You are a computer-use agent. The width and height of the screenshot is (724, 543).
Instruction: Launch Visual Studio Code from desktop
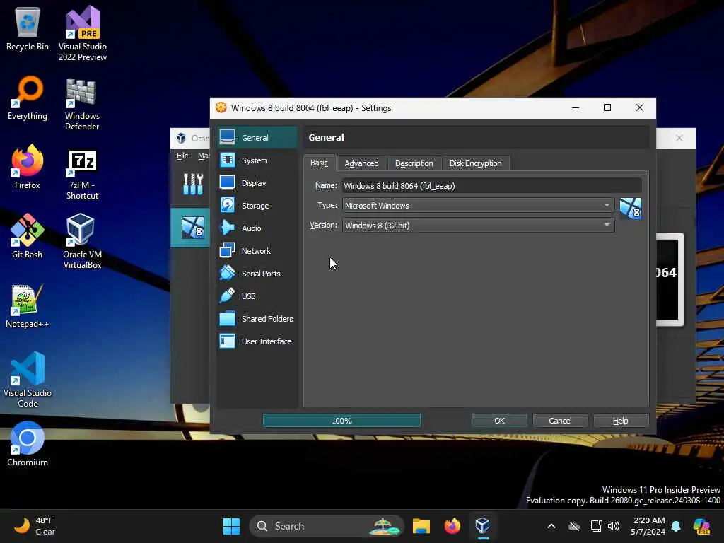click(x=28, y=380)
